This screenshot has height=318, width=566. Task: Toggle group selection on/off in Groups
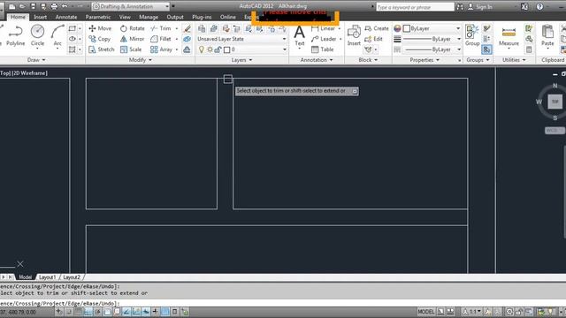coord(486,49)
